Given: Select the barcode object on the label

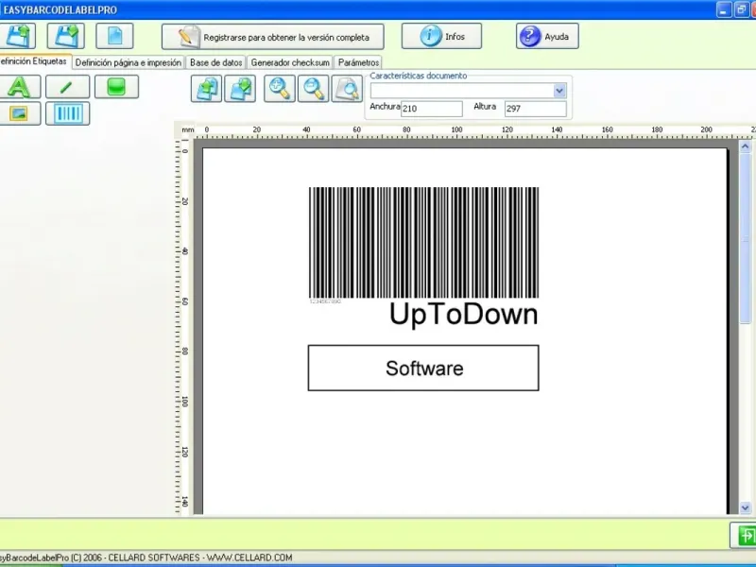Looking at the screenshot, I should [423, 243].
